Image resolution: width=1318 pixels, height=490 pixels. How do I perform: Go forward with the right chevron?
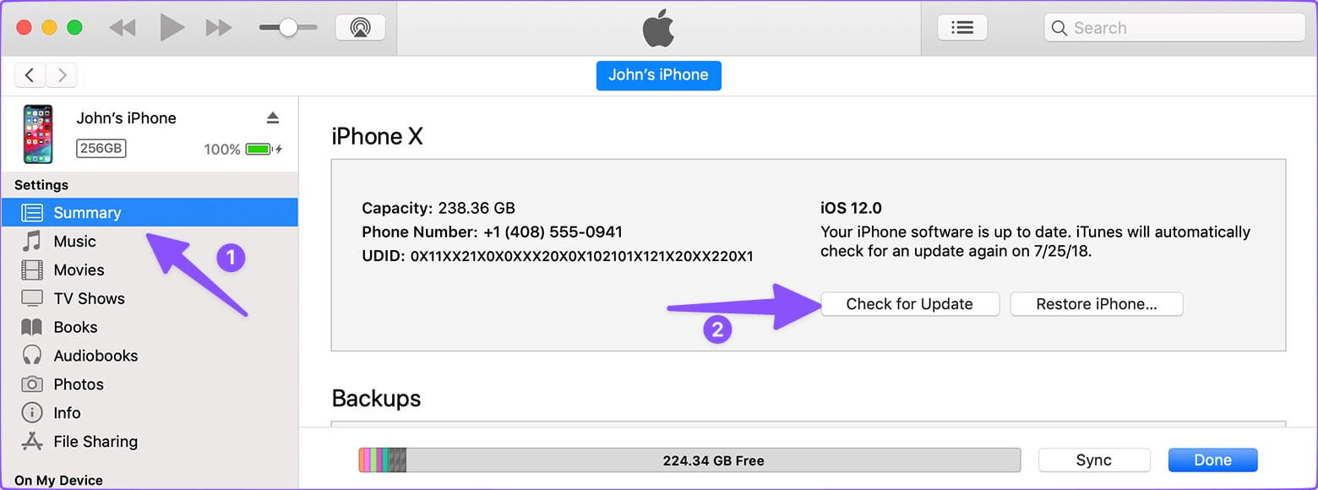coord(62,75)
